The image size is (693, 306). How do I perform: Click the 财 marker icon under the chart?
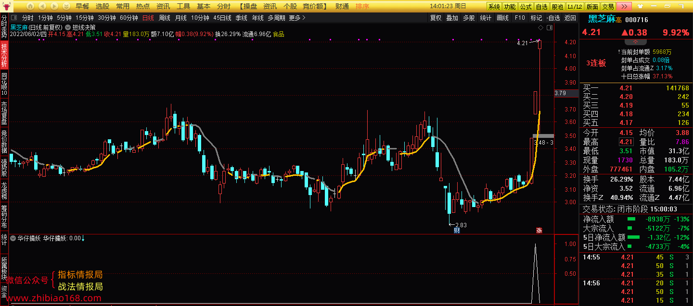click(x=457, y=231)
